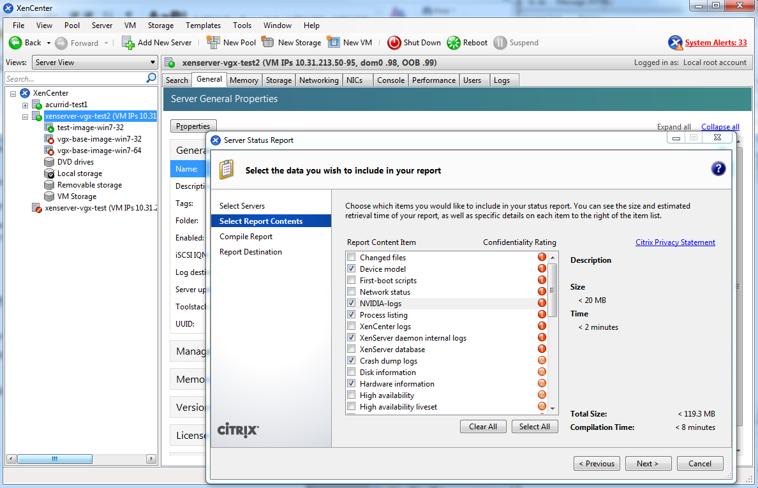Click the Select All button

535,426
